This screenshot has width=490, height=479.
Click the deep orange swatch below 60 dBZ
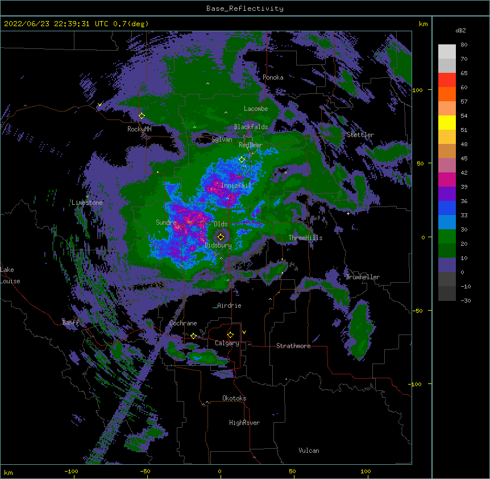(x=447, y=94)
